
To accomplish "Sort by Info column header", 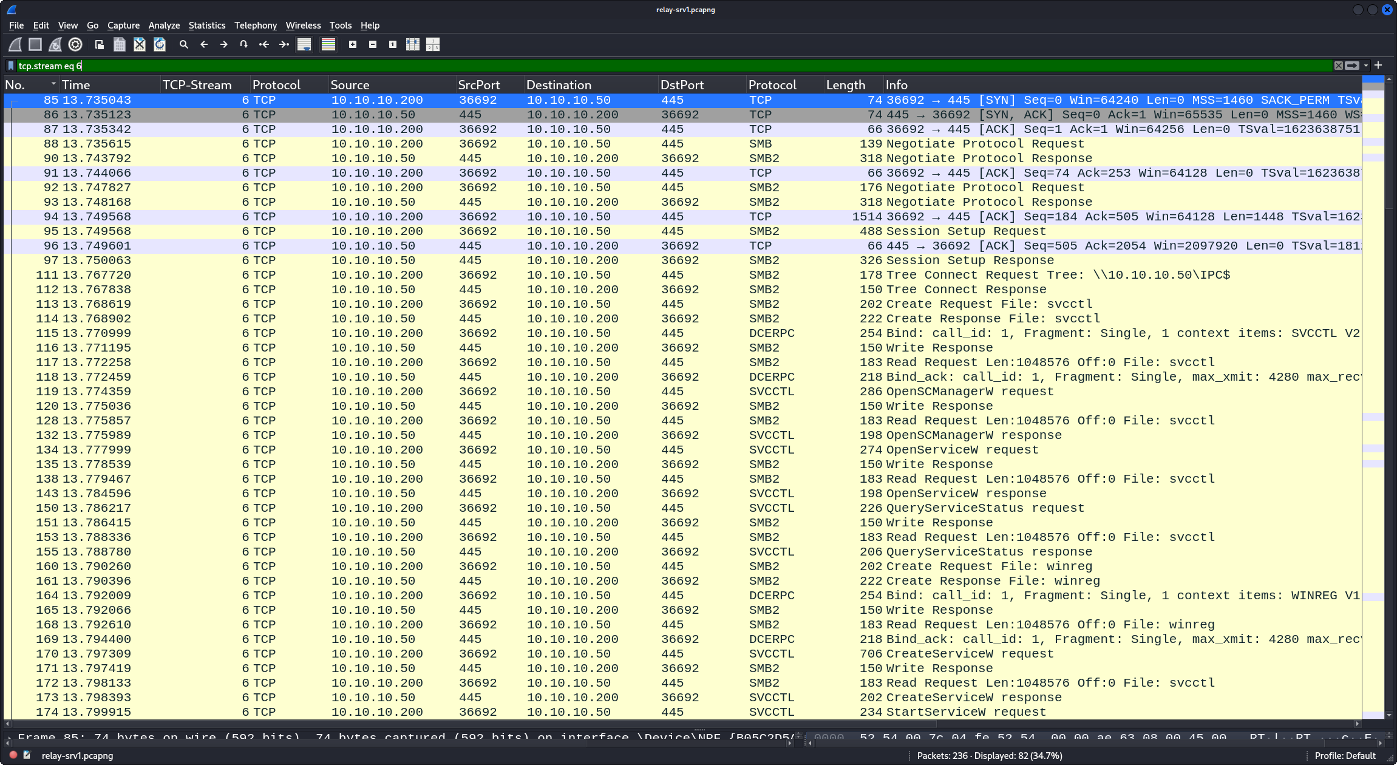I will [x=1122, y=85].
